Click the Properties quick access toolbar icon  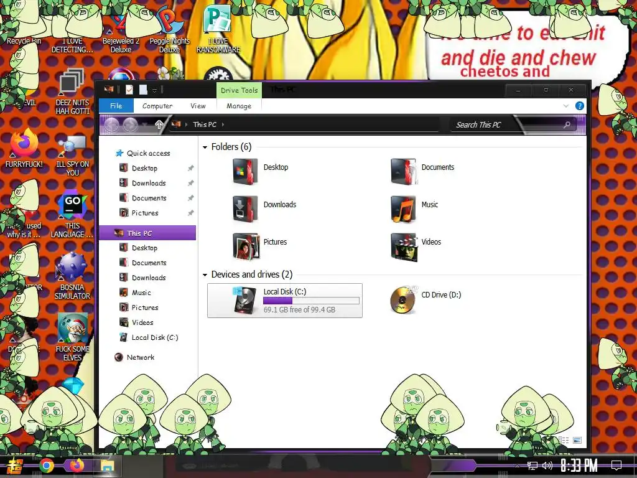point(129,90)
